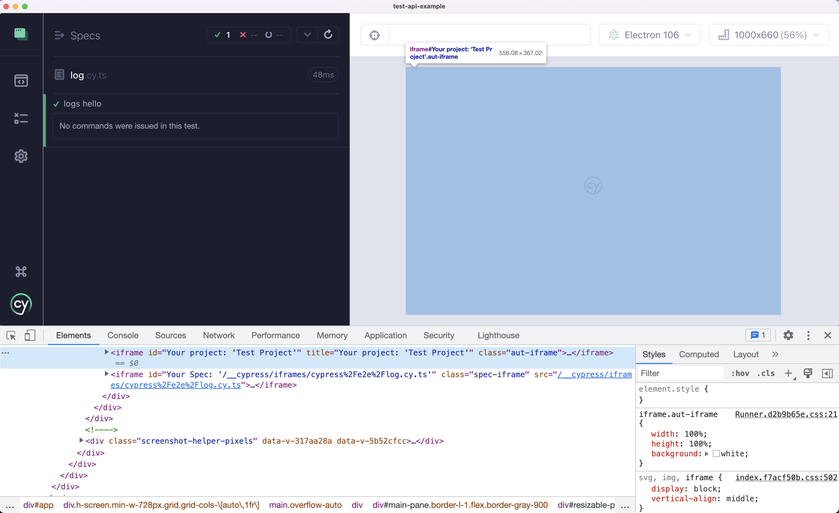The height and width of the screenshot is (513, 839).
Task: Rerun tests with the reload icon
Action: (328, 35)
